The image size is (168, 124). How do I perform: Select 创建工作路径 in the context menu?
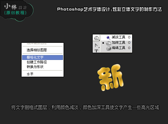(37, 62)
